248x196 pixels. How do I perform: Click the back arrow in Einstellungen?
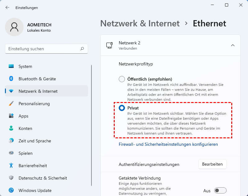[x=7, y=7]
